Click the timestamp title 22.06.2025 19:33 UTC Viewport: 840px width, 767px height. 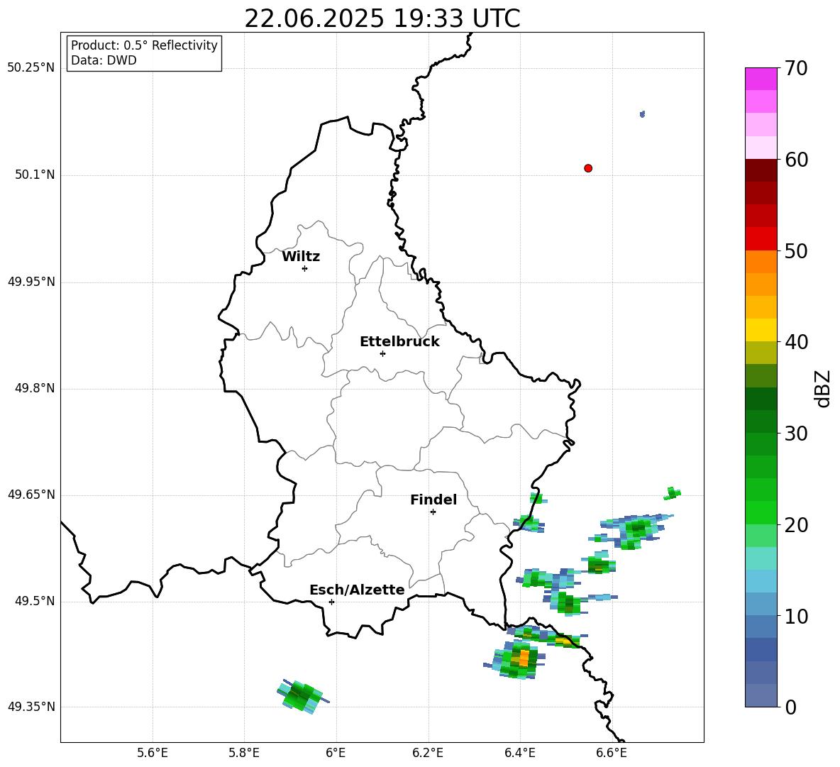tap(382, 18)
